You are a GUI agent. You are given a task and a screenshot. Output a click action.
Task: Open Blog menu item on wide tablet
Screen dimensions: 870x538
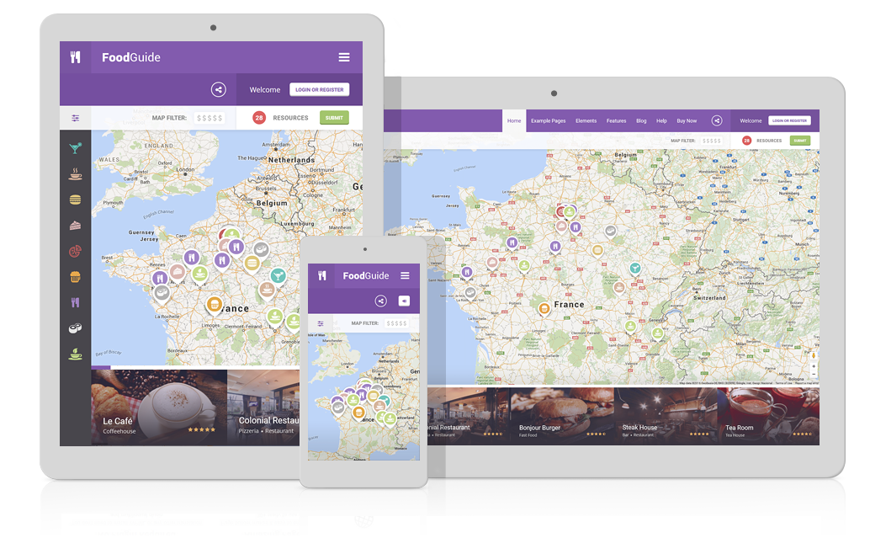point(641,120)
